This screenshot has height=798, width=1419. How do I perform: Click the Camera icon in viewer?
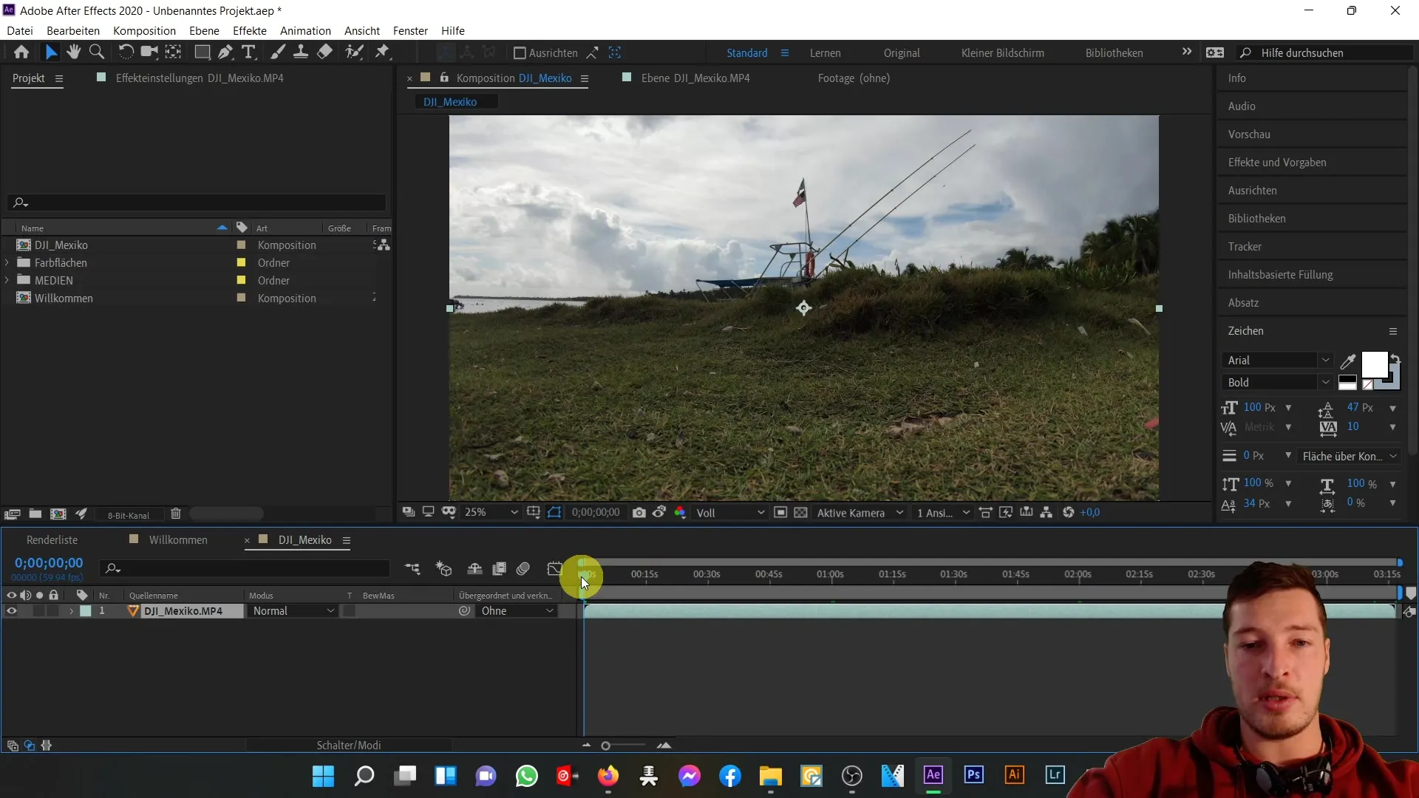tap(639, 513)
